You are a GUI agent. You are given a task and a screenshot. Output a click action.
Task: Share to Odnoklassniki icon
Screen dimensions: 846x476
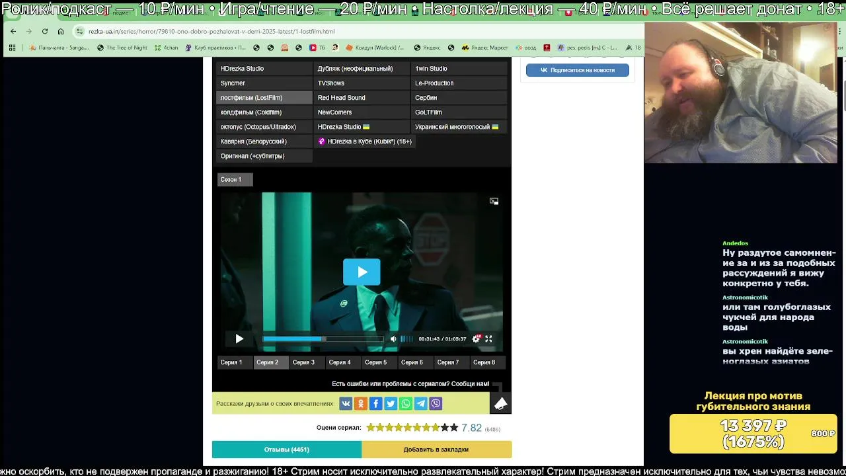coord(361,404)
